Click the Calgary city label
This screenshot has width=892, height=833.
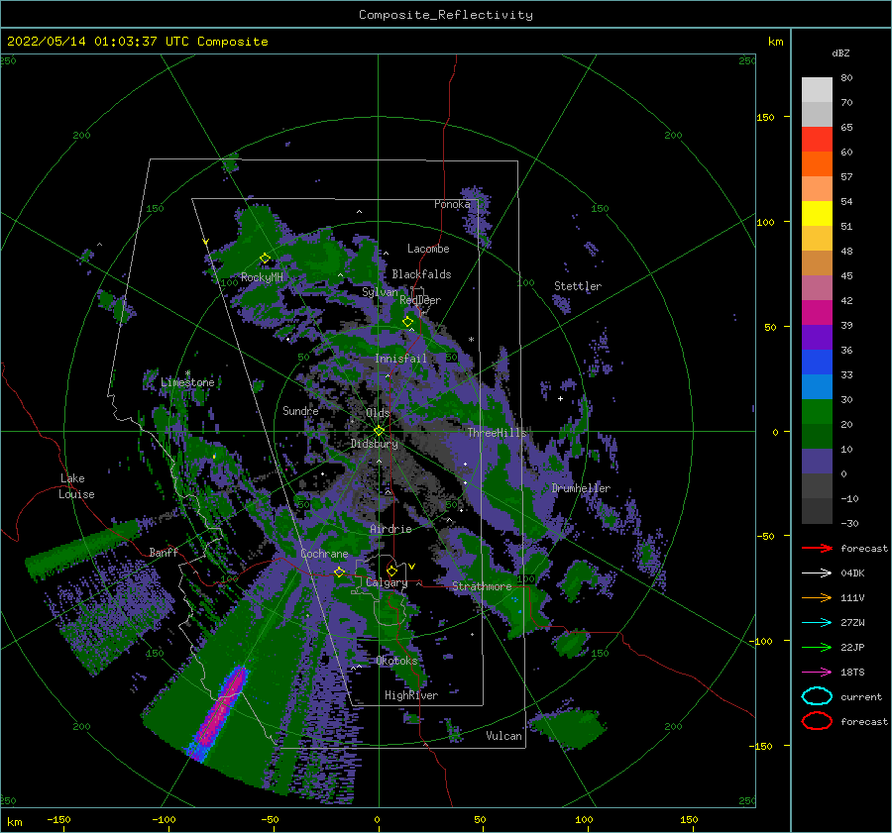click(387, 582)
